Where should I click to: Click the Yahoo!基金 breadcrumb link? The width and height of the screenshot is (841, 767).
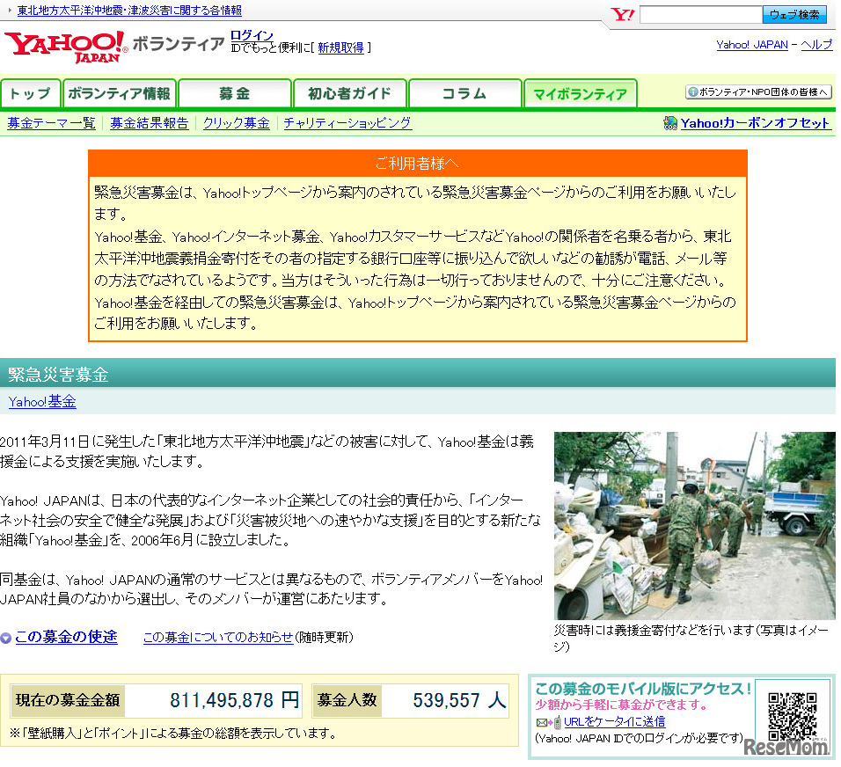[x=42, y=402]
